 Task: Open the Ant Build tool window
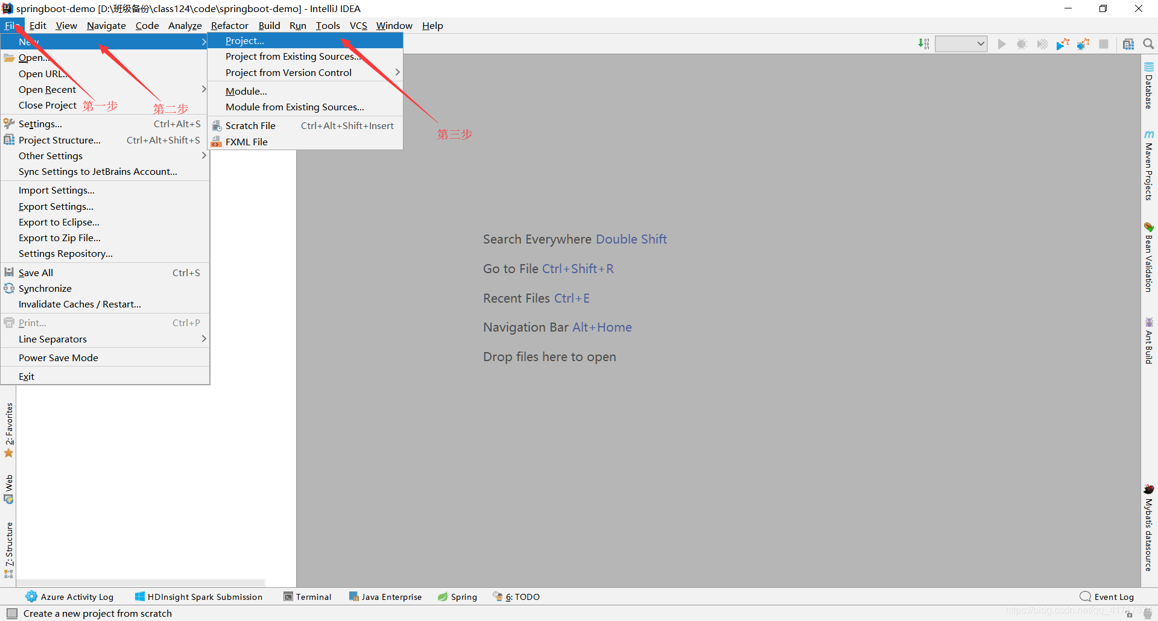click(x=1149, y=341)
